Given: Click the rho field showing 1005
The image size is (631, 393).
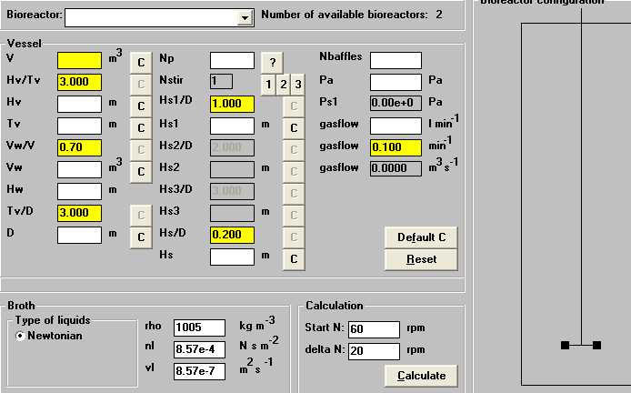Looking at the screenshot, I should click(200, 327).
